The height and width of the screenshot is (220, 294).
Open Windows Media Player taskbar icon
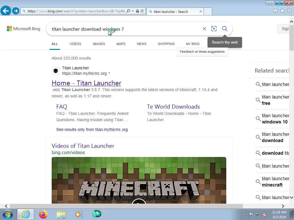(78, 214)
